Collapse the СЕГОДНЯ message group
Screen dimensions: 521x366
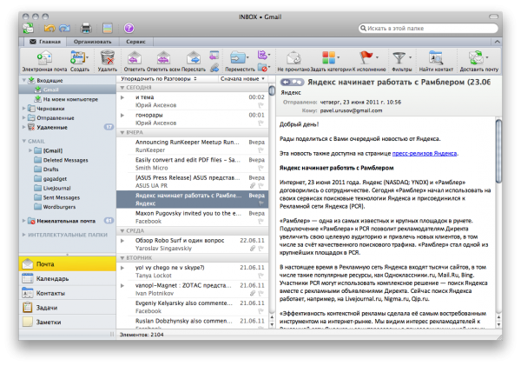(122, 88)
